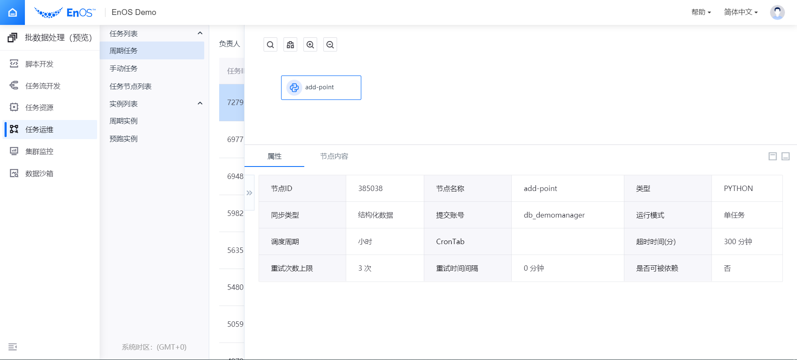Open 数据沙箱 in sidebar
The height and width of the screenshot is (360, 797).
point(50,174)
